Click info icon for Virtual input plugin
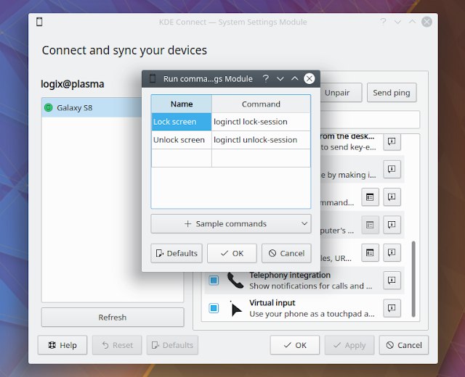 392,308
